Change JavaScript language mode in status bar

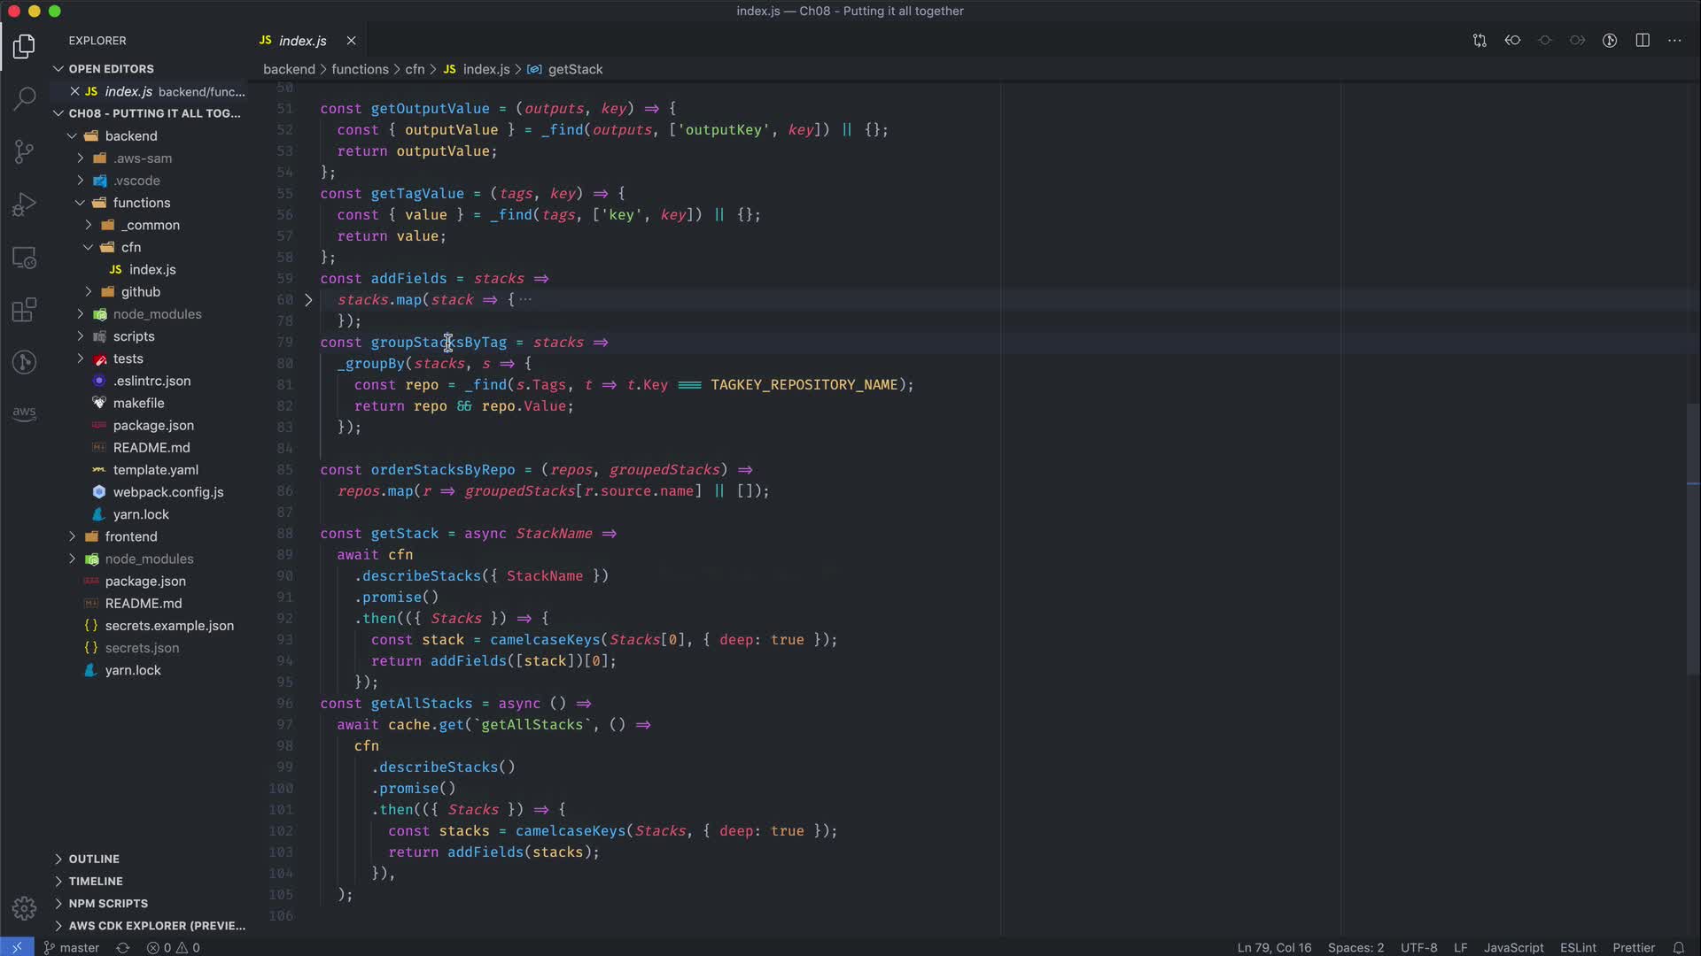[1513, 947]
